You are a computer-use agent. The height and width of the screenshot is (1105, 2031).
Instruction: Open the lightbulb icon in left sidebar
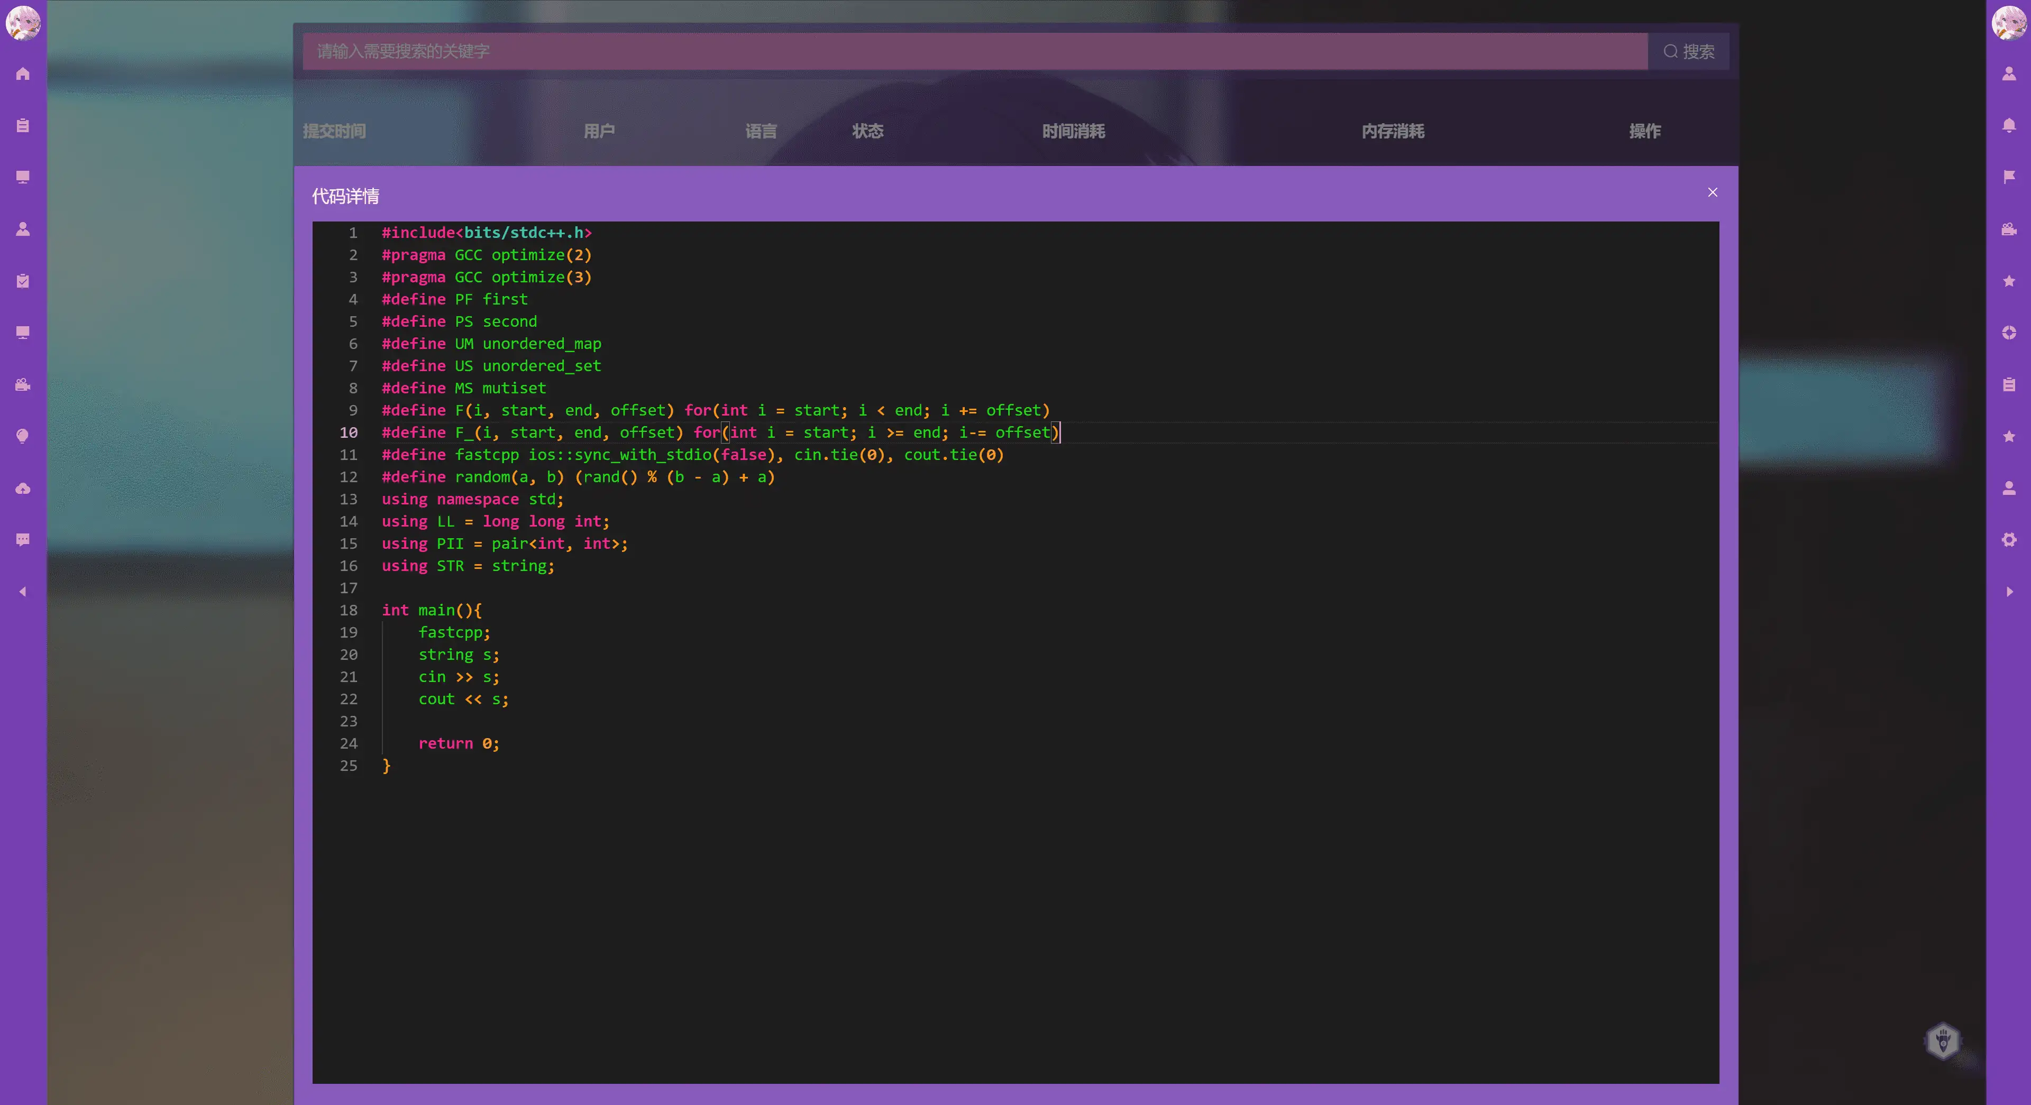(23, 436)
